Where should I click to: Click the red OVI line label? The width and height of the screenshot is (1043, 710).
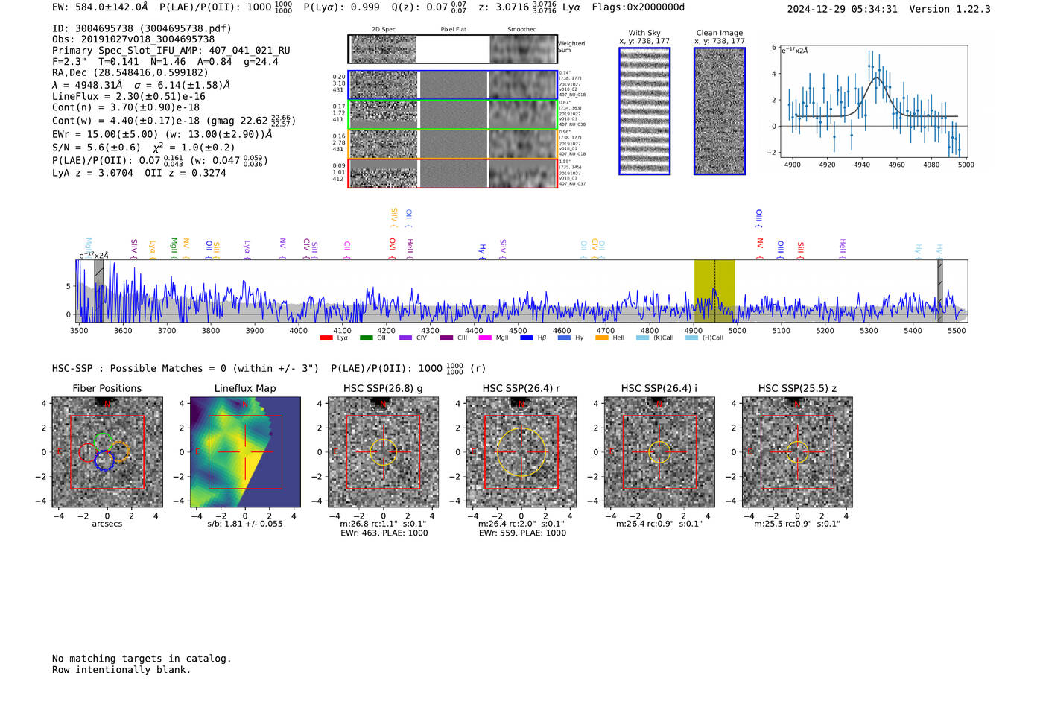coord(393,249)
